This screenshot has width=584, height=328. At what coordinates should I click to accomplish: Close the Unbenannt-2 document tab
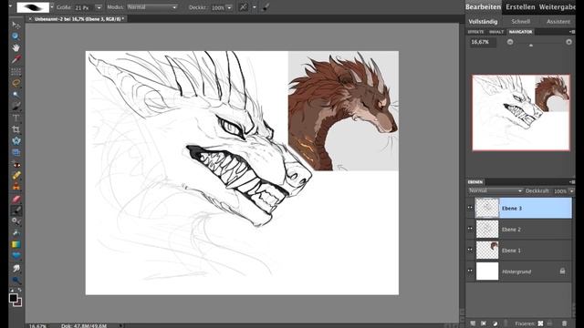click(x=30, y=18)
